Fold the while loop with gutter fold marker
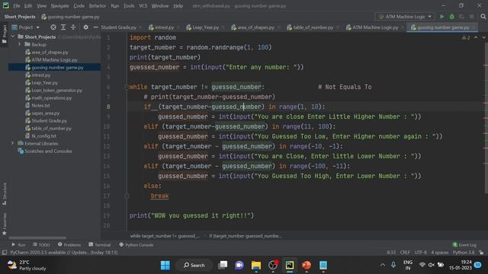This screenshot has height=274, width=488. click(127, 88)
